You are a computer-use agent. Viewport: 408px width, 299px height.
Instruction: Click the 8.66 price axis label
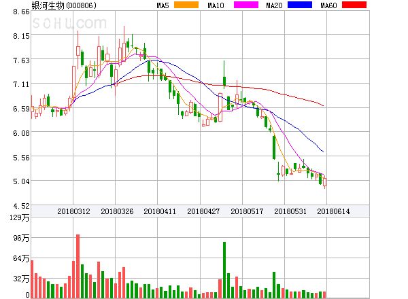[x=21, y=12]
